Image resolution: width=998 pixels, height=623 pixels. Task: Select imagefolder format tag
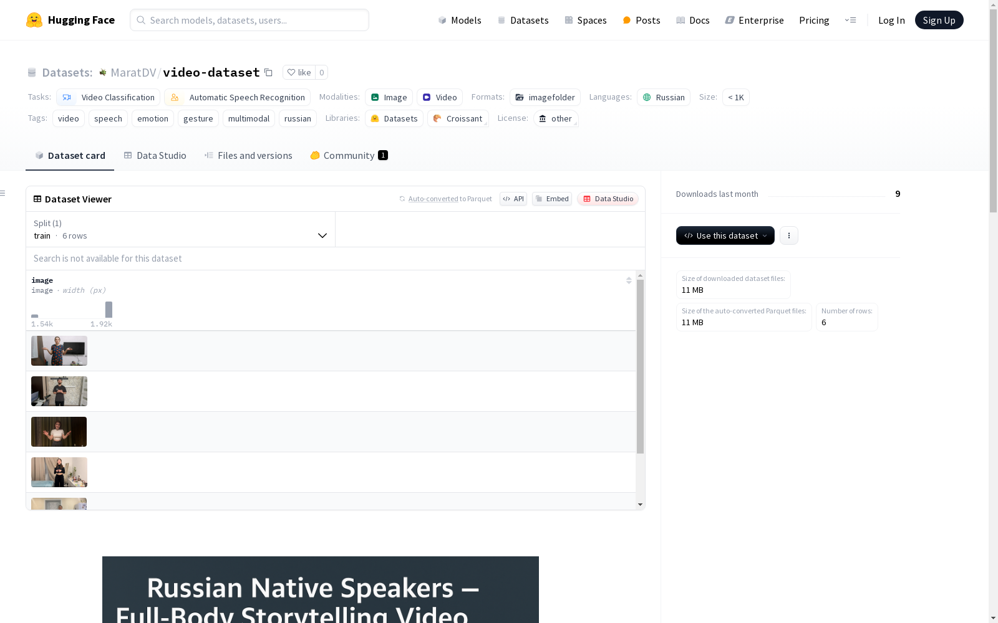(x=545, y=97)
